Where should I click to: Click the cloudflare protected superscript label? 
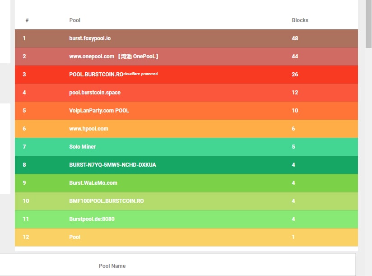pyautogui.click(x=140, y=74)
